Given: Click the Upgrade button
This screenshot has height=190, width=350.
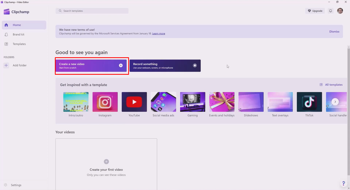Looking at the screenshot, I should pyautogui.click(x=315, y=11).
